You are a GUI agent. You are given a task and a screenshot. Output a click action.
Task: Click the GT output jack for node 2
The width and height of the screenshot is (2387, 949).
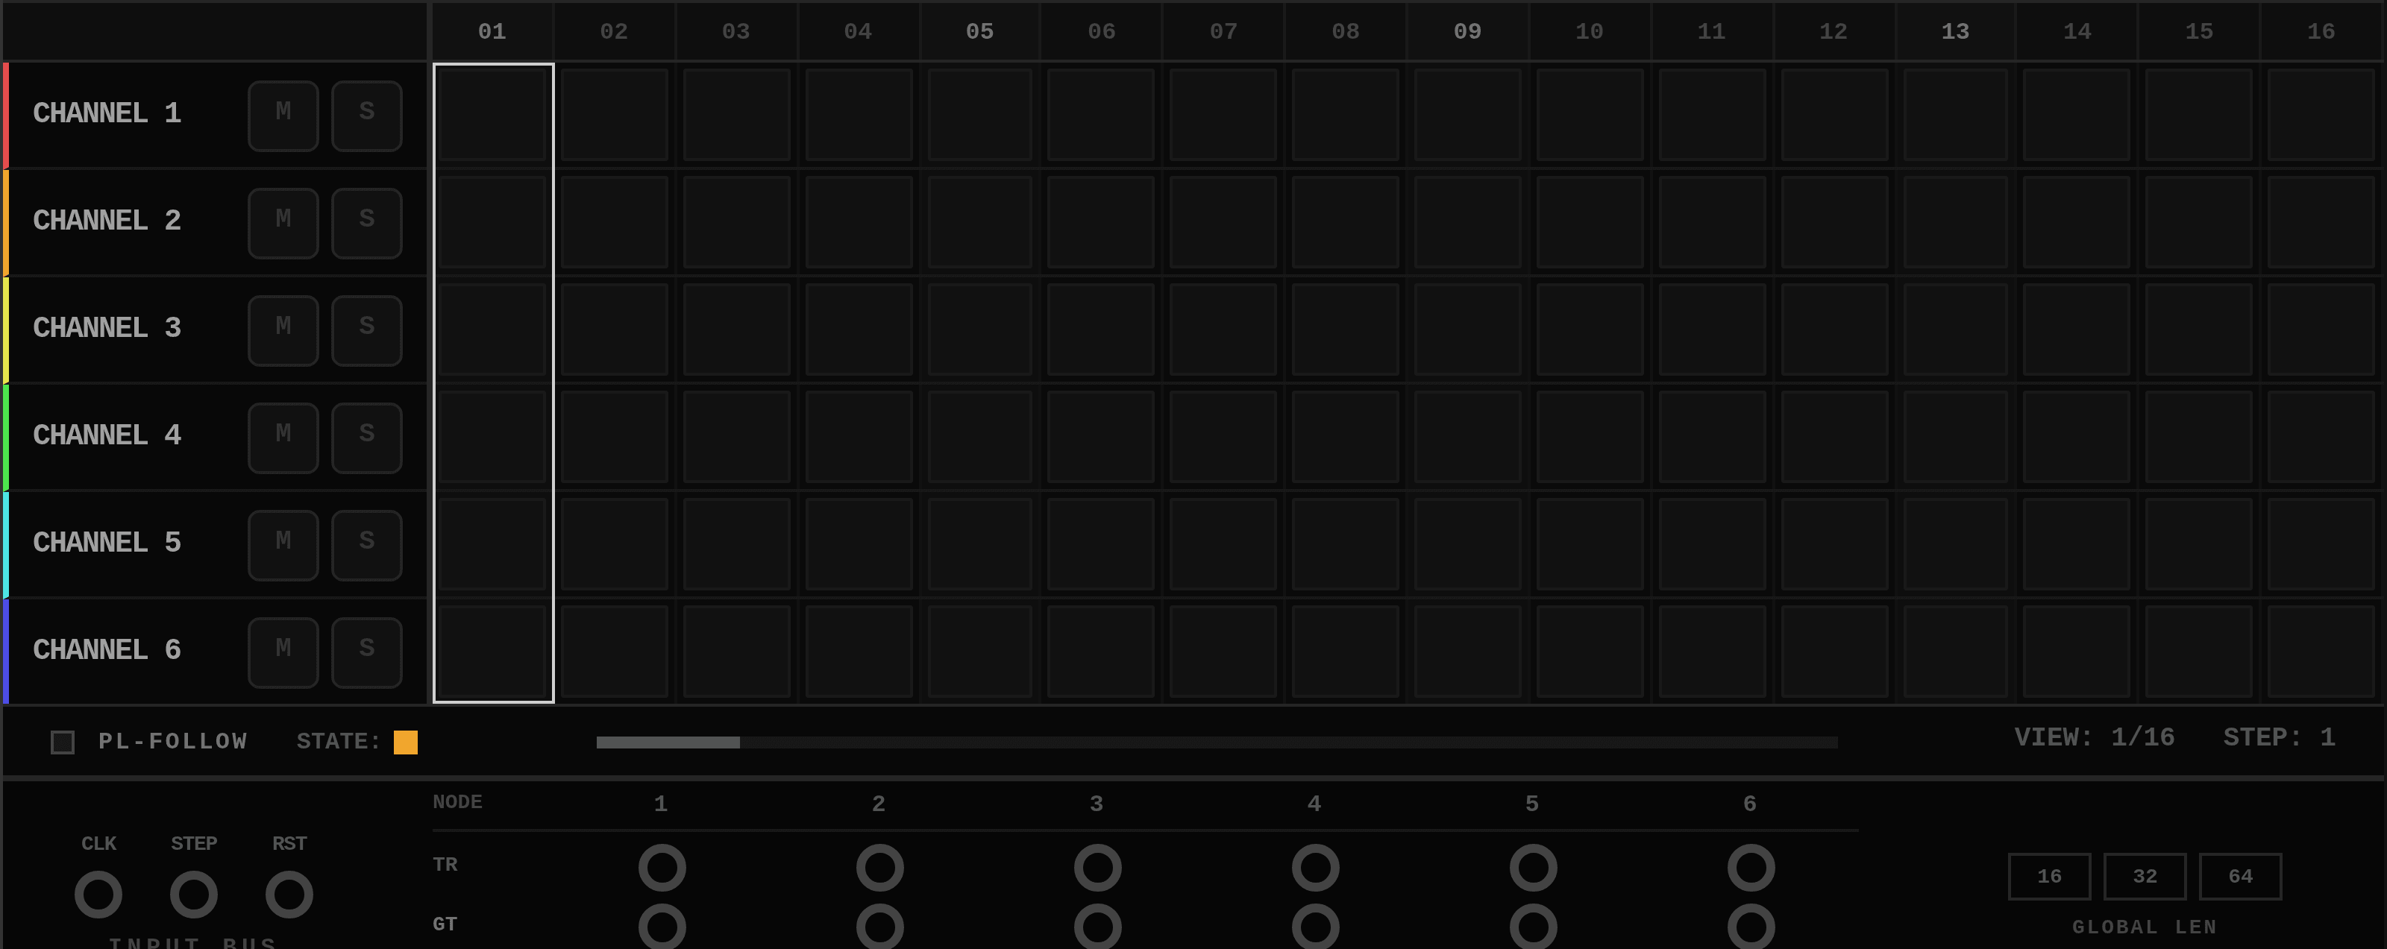pos(879,926)
